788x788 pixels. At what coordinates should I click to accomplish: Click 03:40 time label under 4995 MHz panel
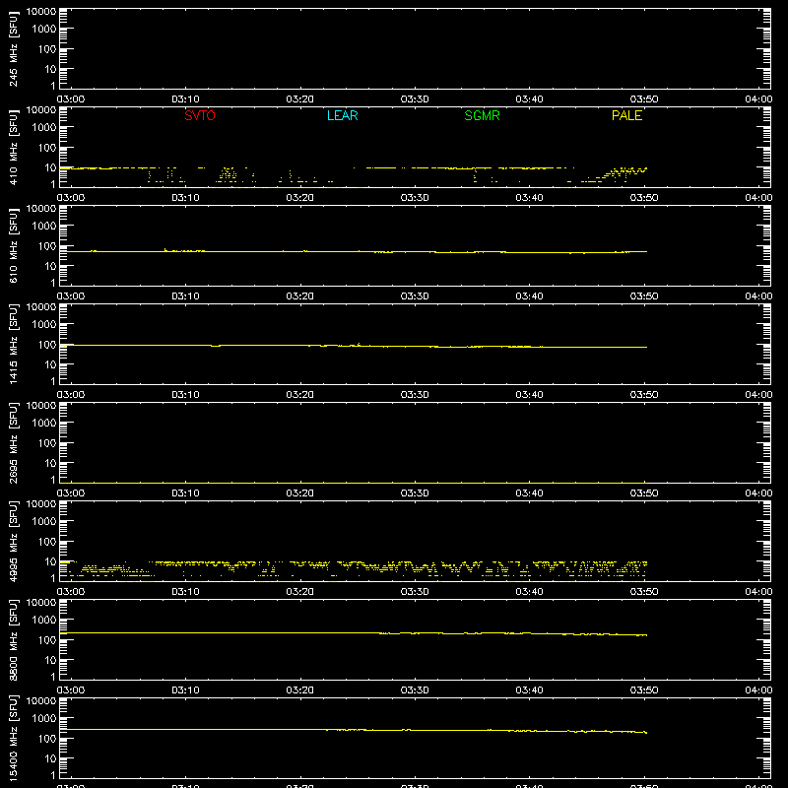point(529,592)
